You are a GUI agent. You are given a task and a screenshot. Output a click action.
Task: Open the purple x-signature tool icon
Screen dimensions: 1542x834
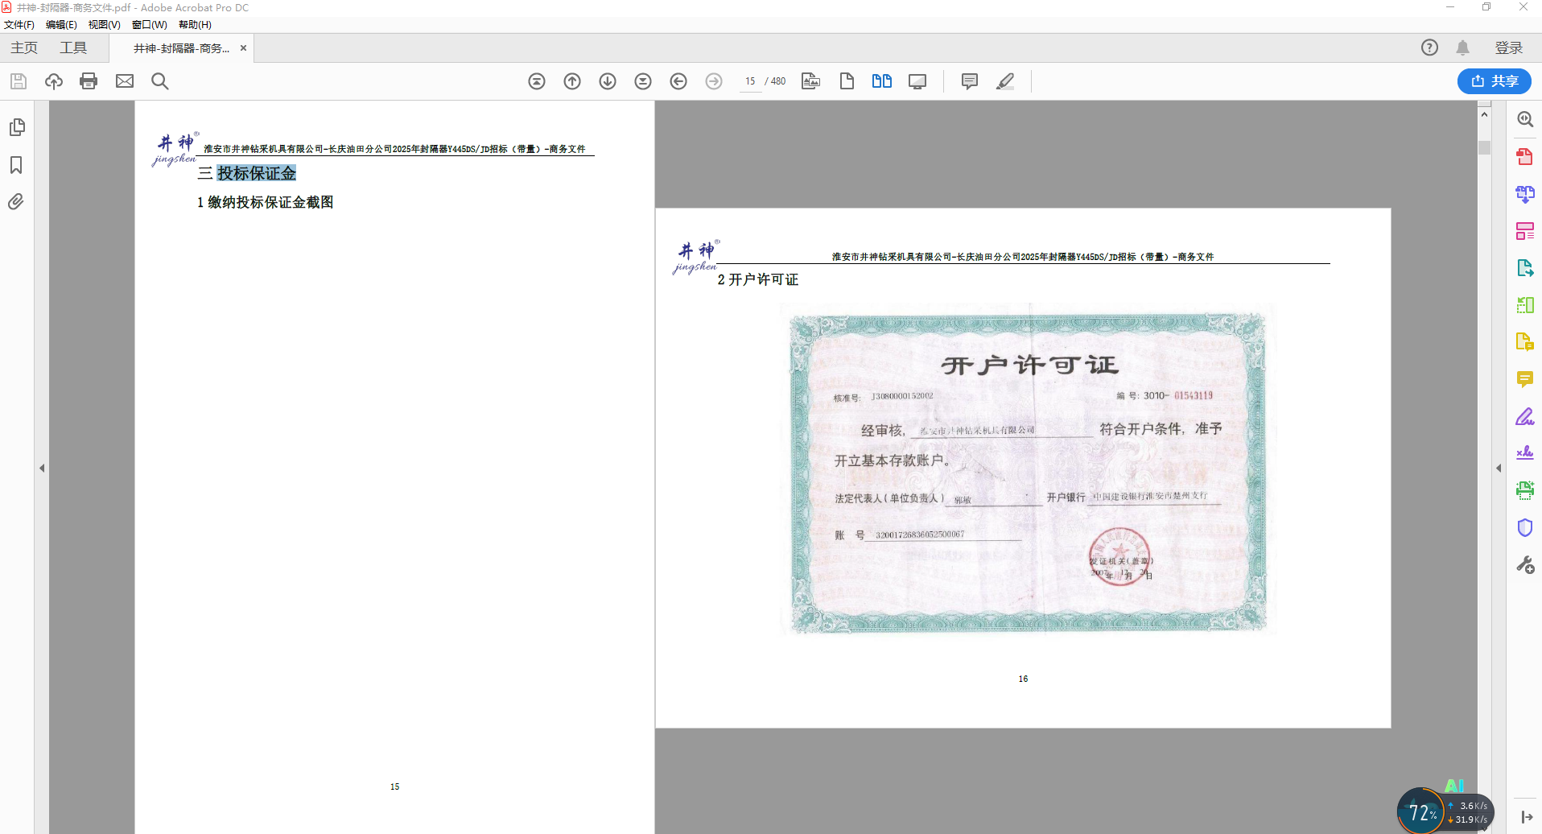(x=1525, y=453)
